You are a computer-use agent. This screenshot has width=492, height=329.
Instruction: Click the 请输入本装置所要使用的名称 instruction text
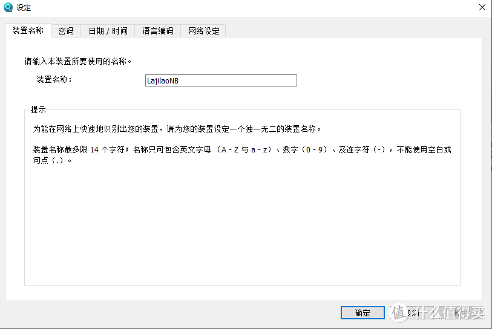[78, 62]
